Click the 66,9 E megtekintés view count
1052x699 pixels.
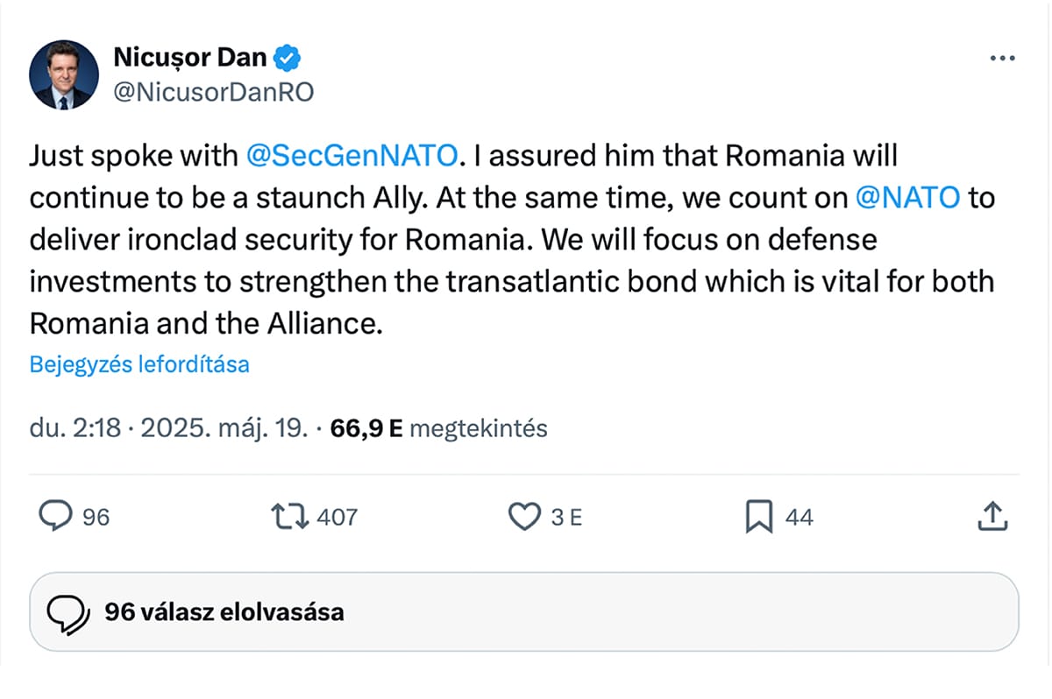[x=439, y=429]
